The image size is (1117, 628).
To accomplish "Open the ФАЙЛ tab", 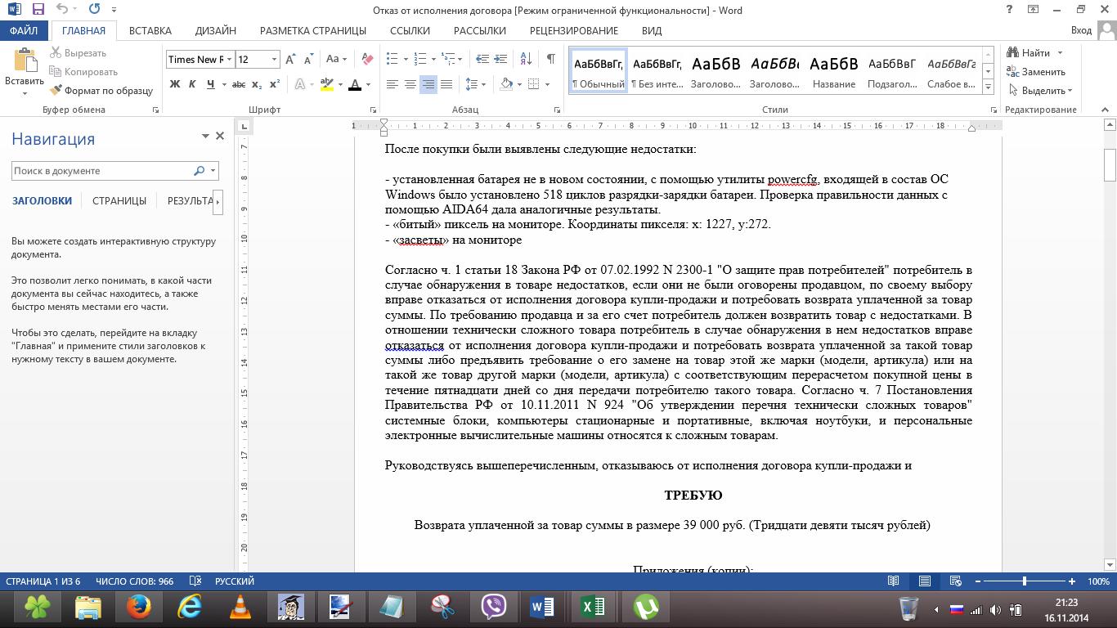I will point(25,30).
